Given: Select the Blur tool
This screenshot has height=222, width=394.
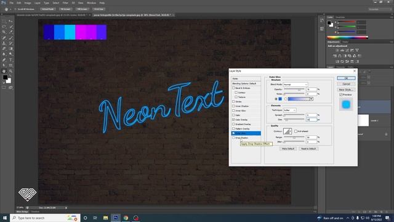Looking at the screenshot, I should (4, 54).
